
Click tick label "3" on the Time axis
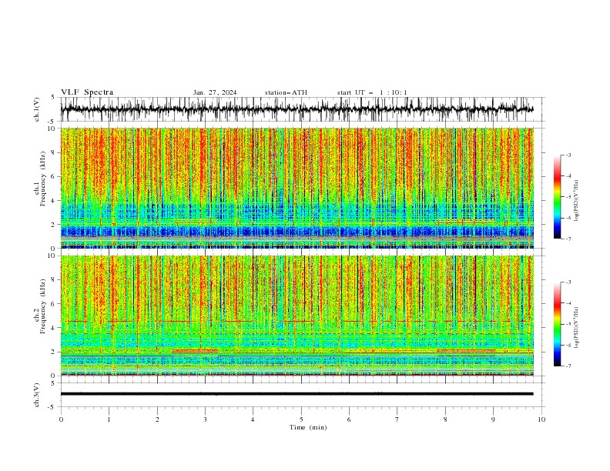tap(205, 419)
